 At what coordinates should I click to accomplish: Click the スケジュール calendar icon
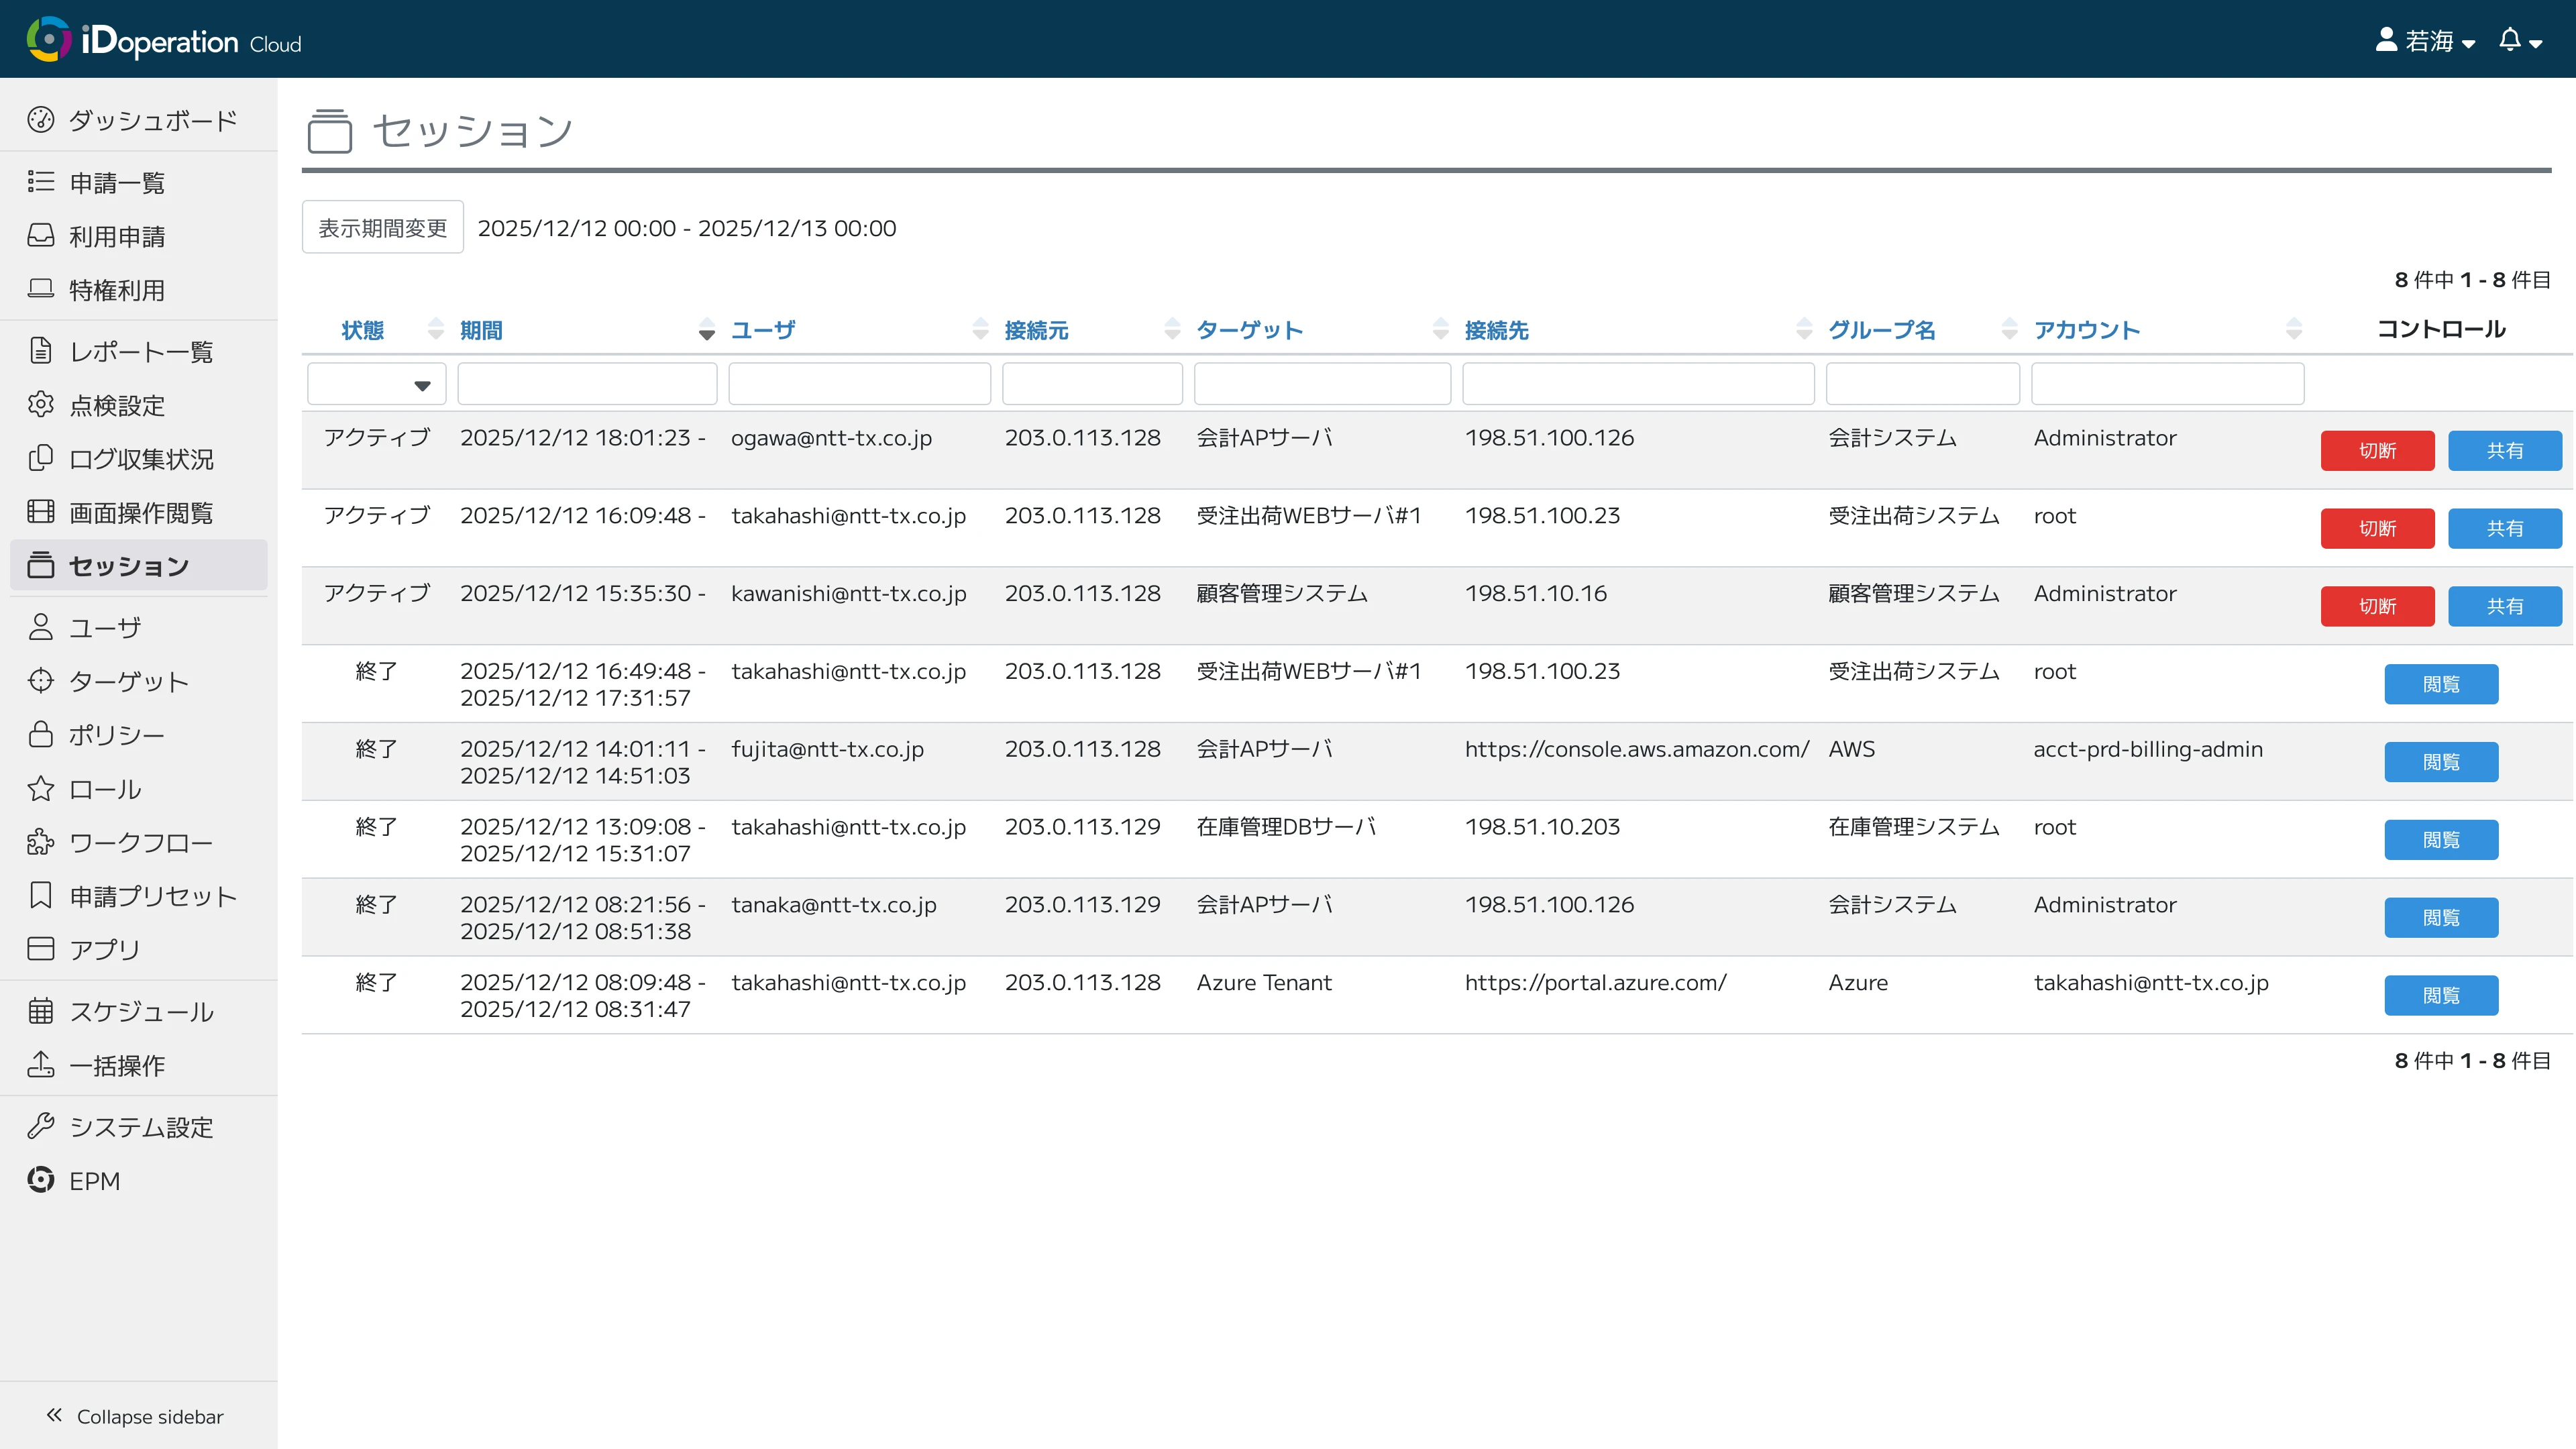[40, 1011]
